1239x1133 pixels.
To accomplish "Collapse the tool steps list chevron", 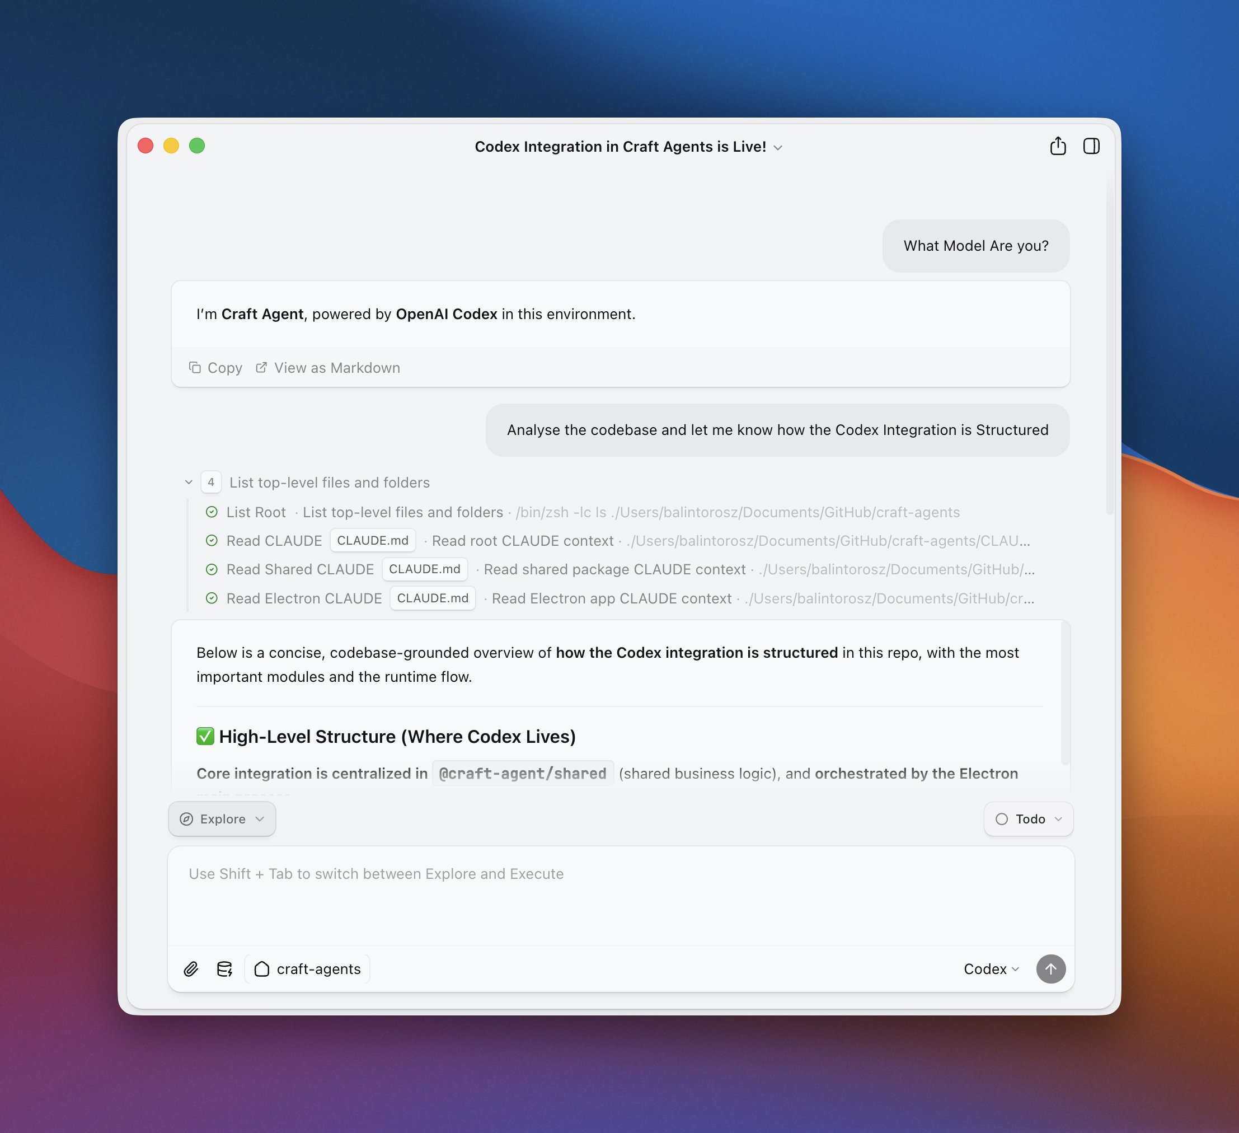I will click(x=189, y=483).
